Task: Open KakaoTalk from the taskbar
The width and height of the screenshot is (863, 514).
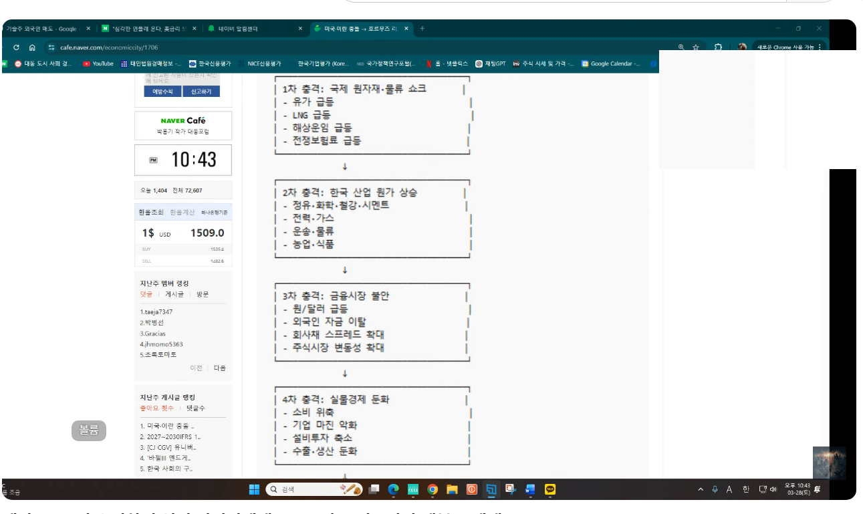Action: click(550, 489)
